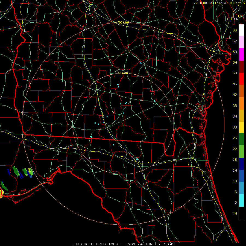Pick the cyan legend swatch near 2
246x246 pixels.
click(241, 200)
